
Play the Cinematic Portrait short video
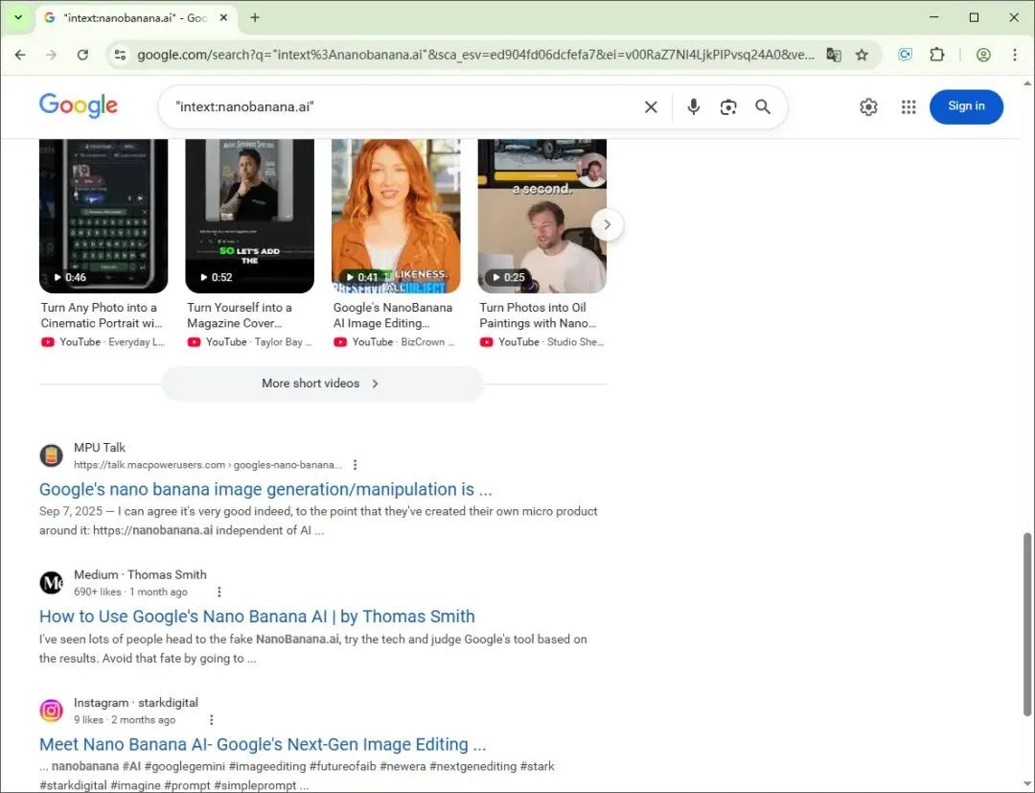click(103, 215)
